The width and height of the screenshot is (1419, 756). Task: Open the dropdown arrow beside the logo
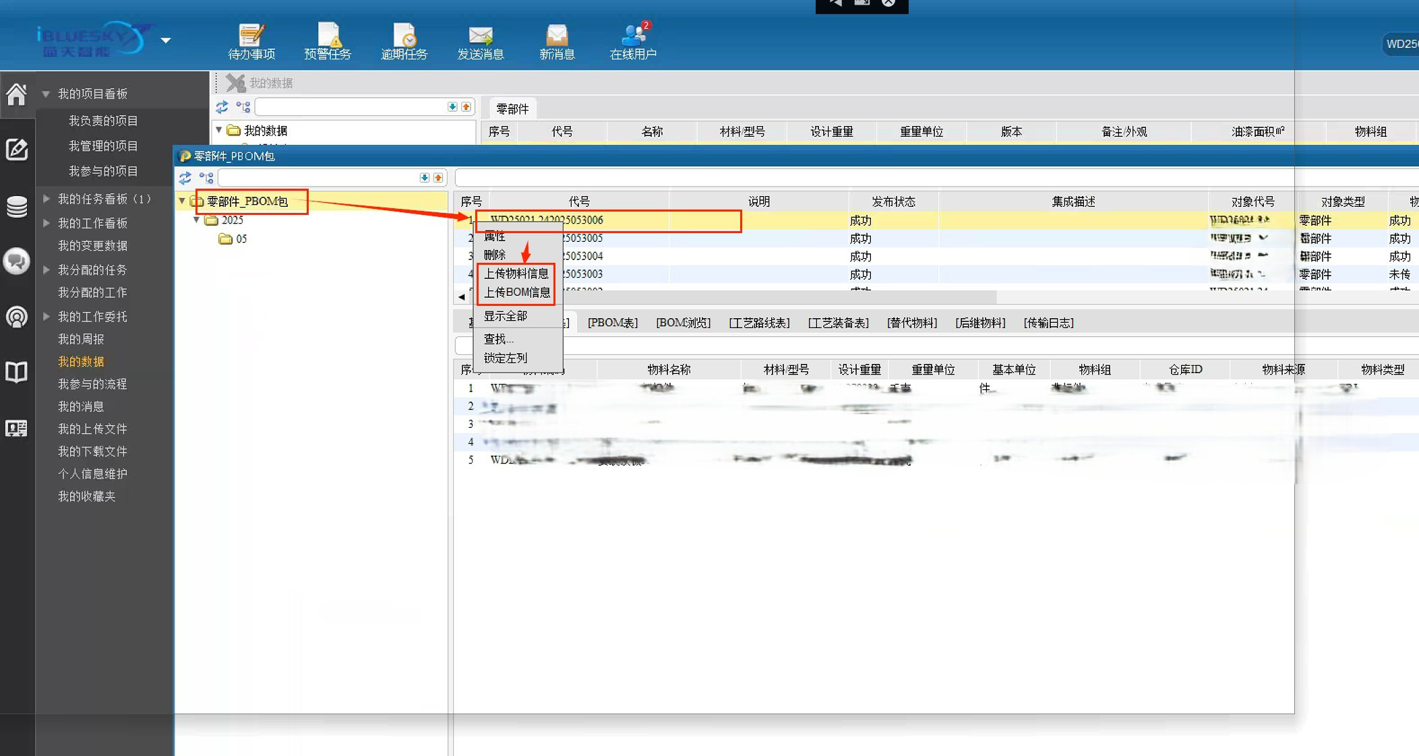pyautogui.click(x=166, y=40)
